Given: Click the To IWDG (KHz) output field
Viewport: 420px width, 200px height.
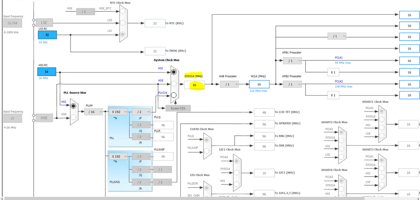Looking at the screenshot, I should tap(155, 51).
